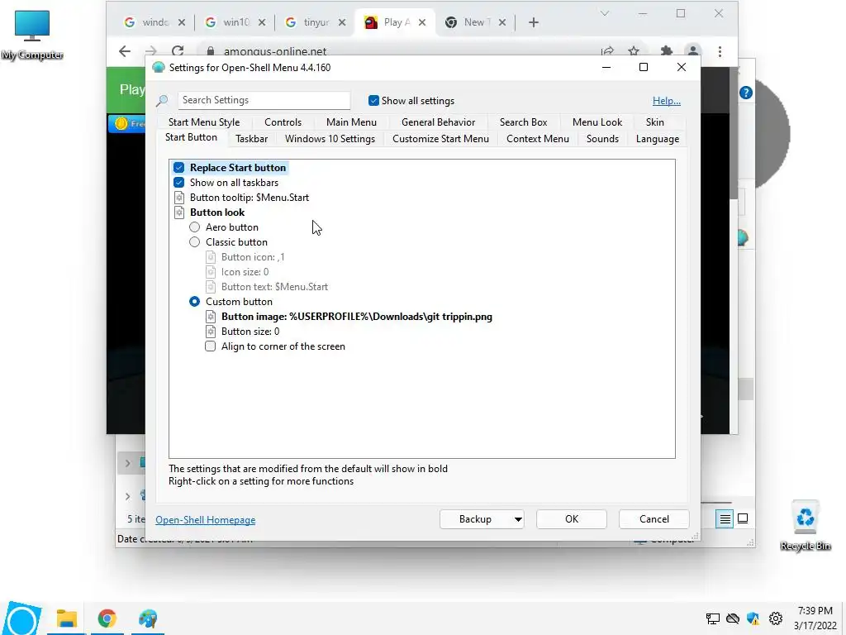This screenshot has width=846, height=635.
Task: Open Chrome extensions puzzle icon
Action: 667,51
